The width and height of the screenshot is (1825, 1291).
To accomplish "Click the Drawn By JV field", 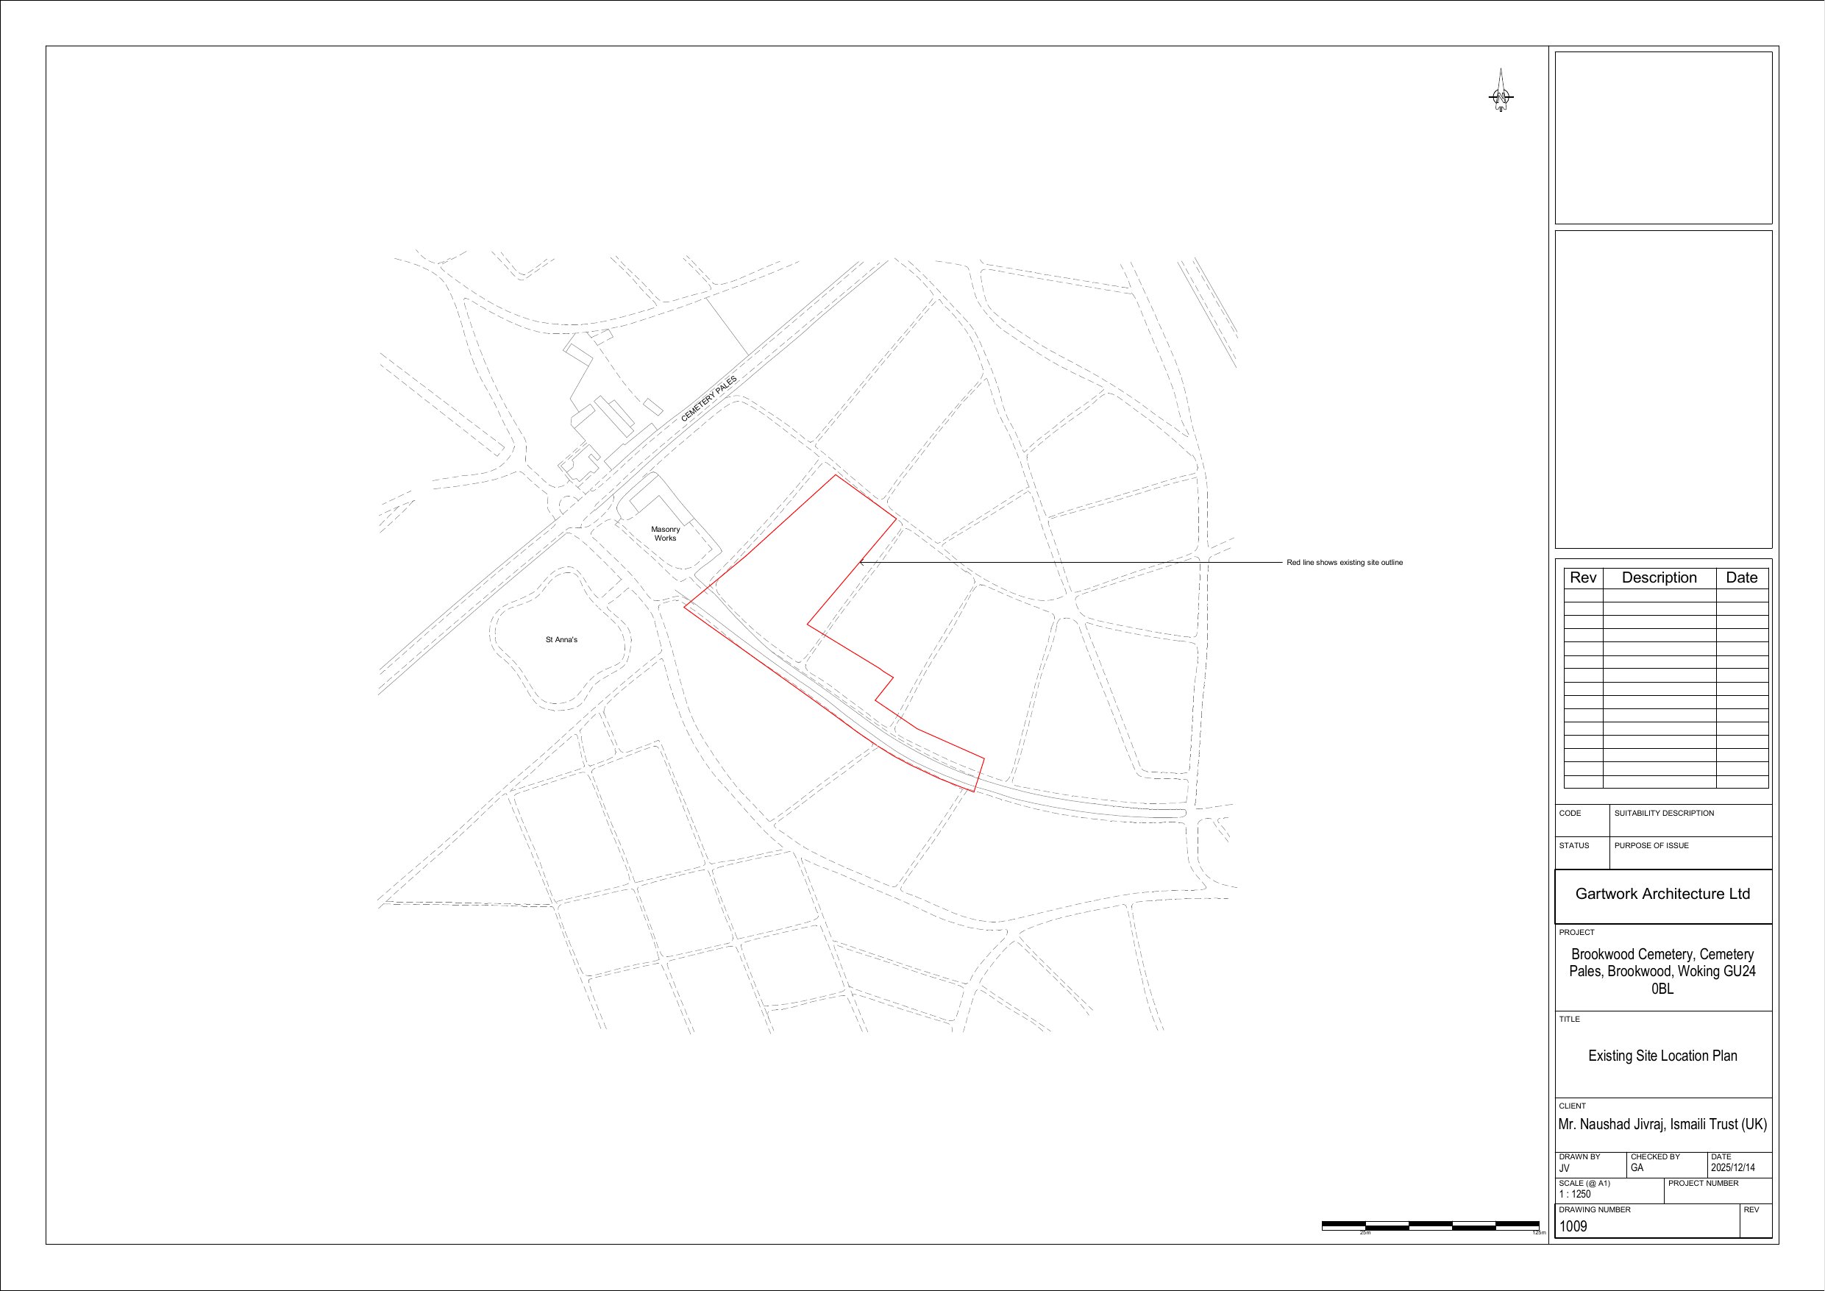I will click(1565, 1167).
